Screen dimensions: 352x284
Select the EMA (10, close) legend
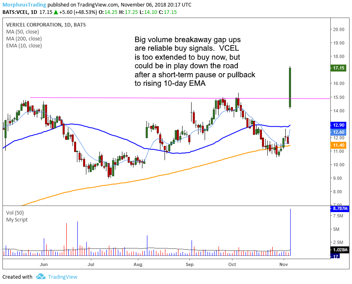[x=24, y=45]
